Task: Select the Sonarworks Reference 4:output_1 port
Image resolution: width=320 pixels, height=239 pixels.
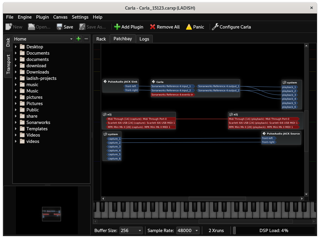Action: [218, 86]
